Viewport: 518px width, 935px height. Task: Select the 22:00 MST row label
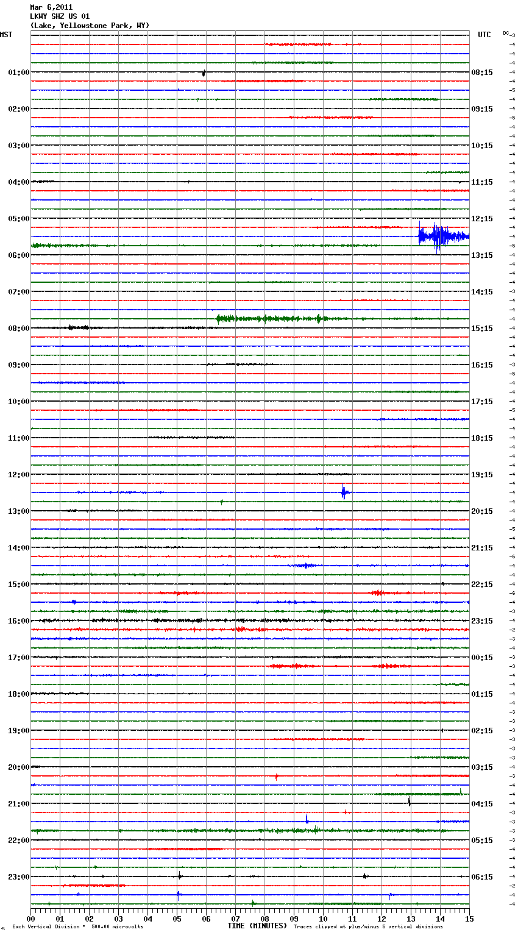19,841
